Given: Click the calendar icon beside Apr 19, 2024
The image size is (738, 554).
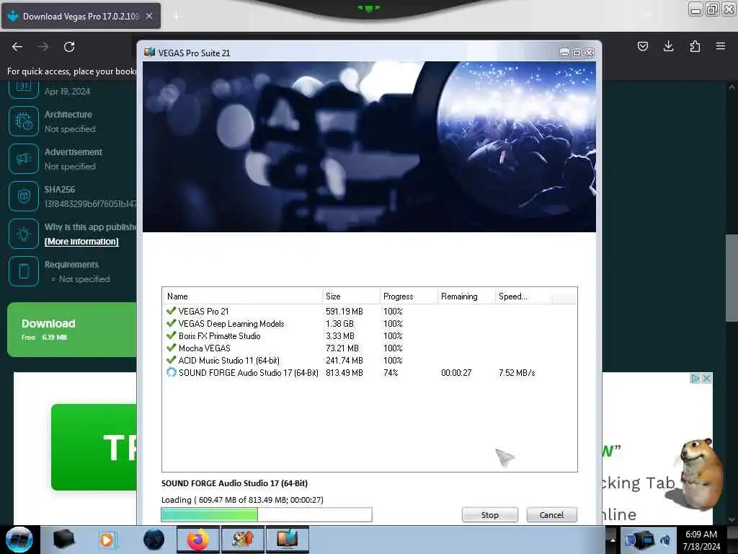Looking at the screenshot, I should (x=24, y=87).
